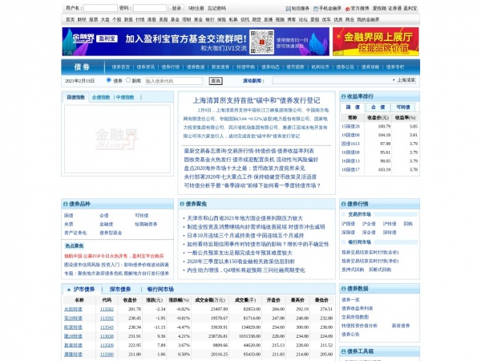
Task: Open the 沪国债 market link
Action: [x=348, y=224]
